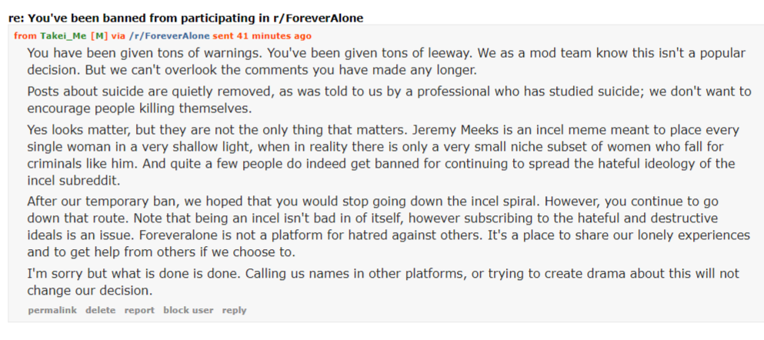
Task: Click the 'sent 41 minutes ago' timestamp
Action: pos(262,36)
